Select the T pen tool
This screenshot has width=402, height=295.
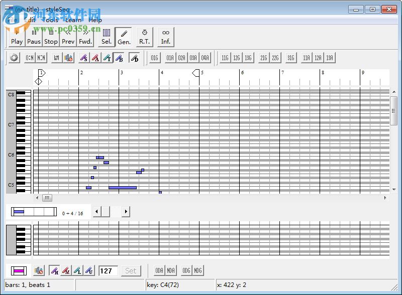coord(108,58)
